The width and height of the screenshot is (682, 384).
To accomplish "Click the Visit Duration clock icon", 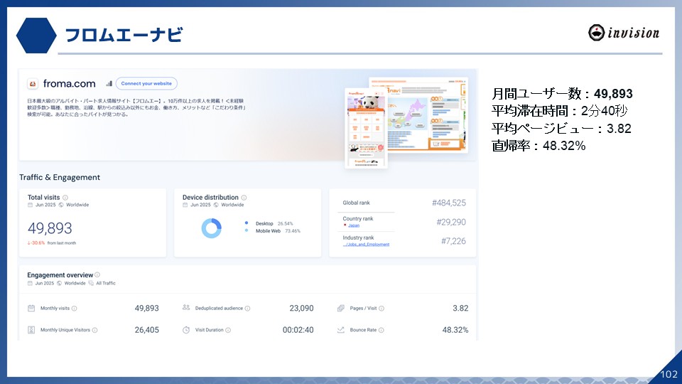I will pyautogui.click(x=186, y=330).
